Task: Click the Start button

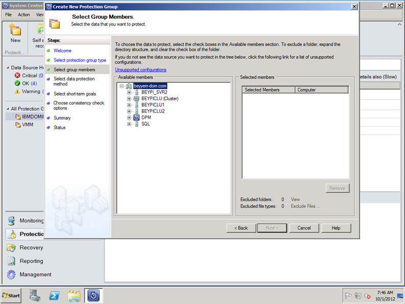Action: pyautogui.click(x=11, y=295)
